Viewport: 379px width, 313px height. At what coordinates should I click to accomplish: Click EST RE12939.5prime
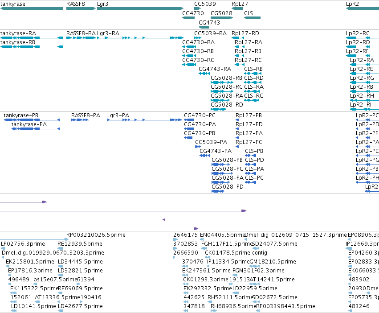(x=80, y=244)
